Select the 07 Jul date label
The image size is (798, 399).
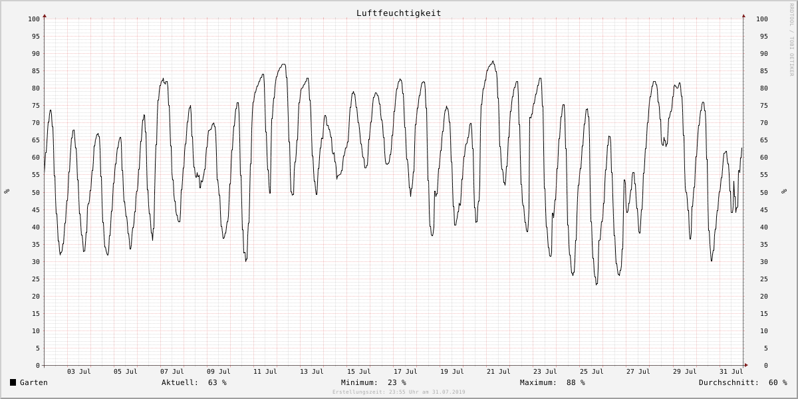tap(172, 371)
